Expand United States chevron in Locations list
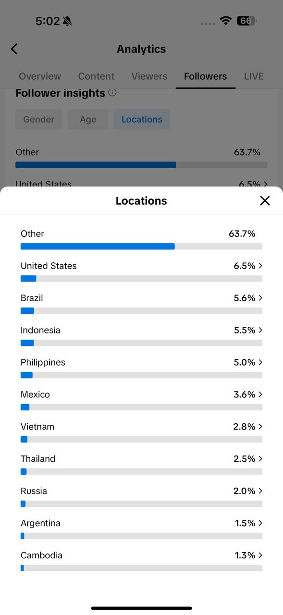Viewport: 283px width, 615px height. tap(260, 266)
